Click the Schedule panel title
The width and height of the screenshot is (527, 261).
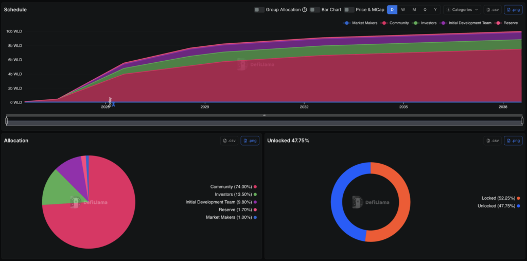click(15, 10)
